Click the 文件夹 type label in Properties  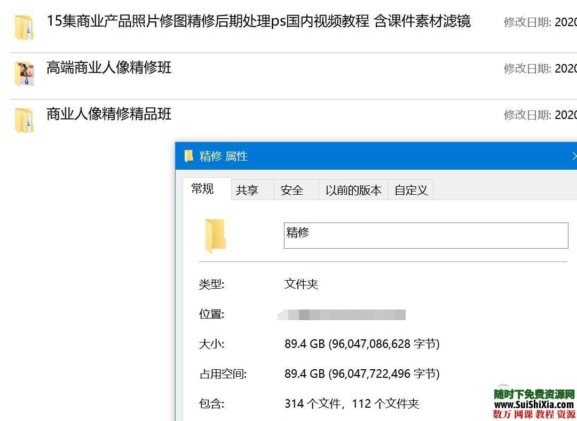301,284
